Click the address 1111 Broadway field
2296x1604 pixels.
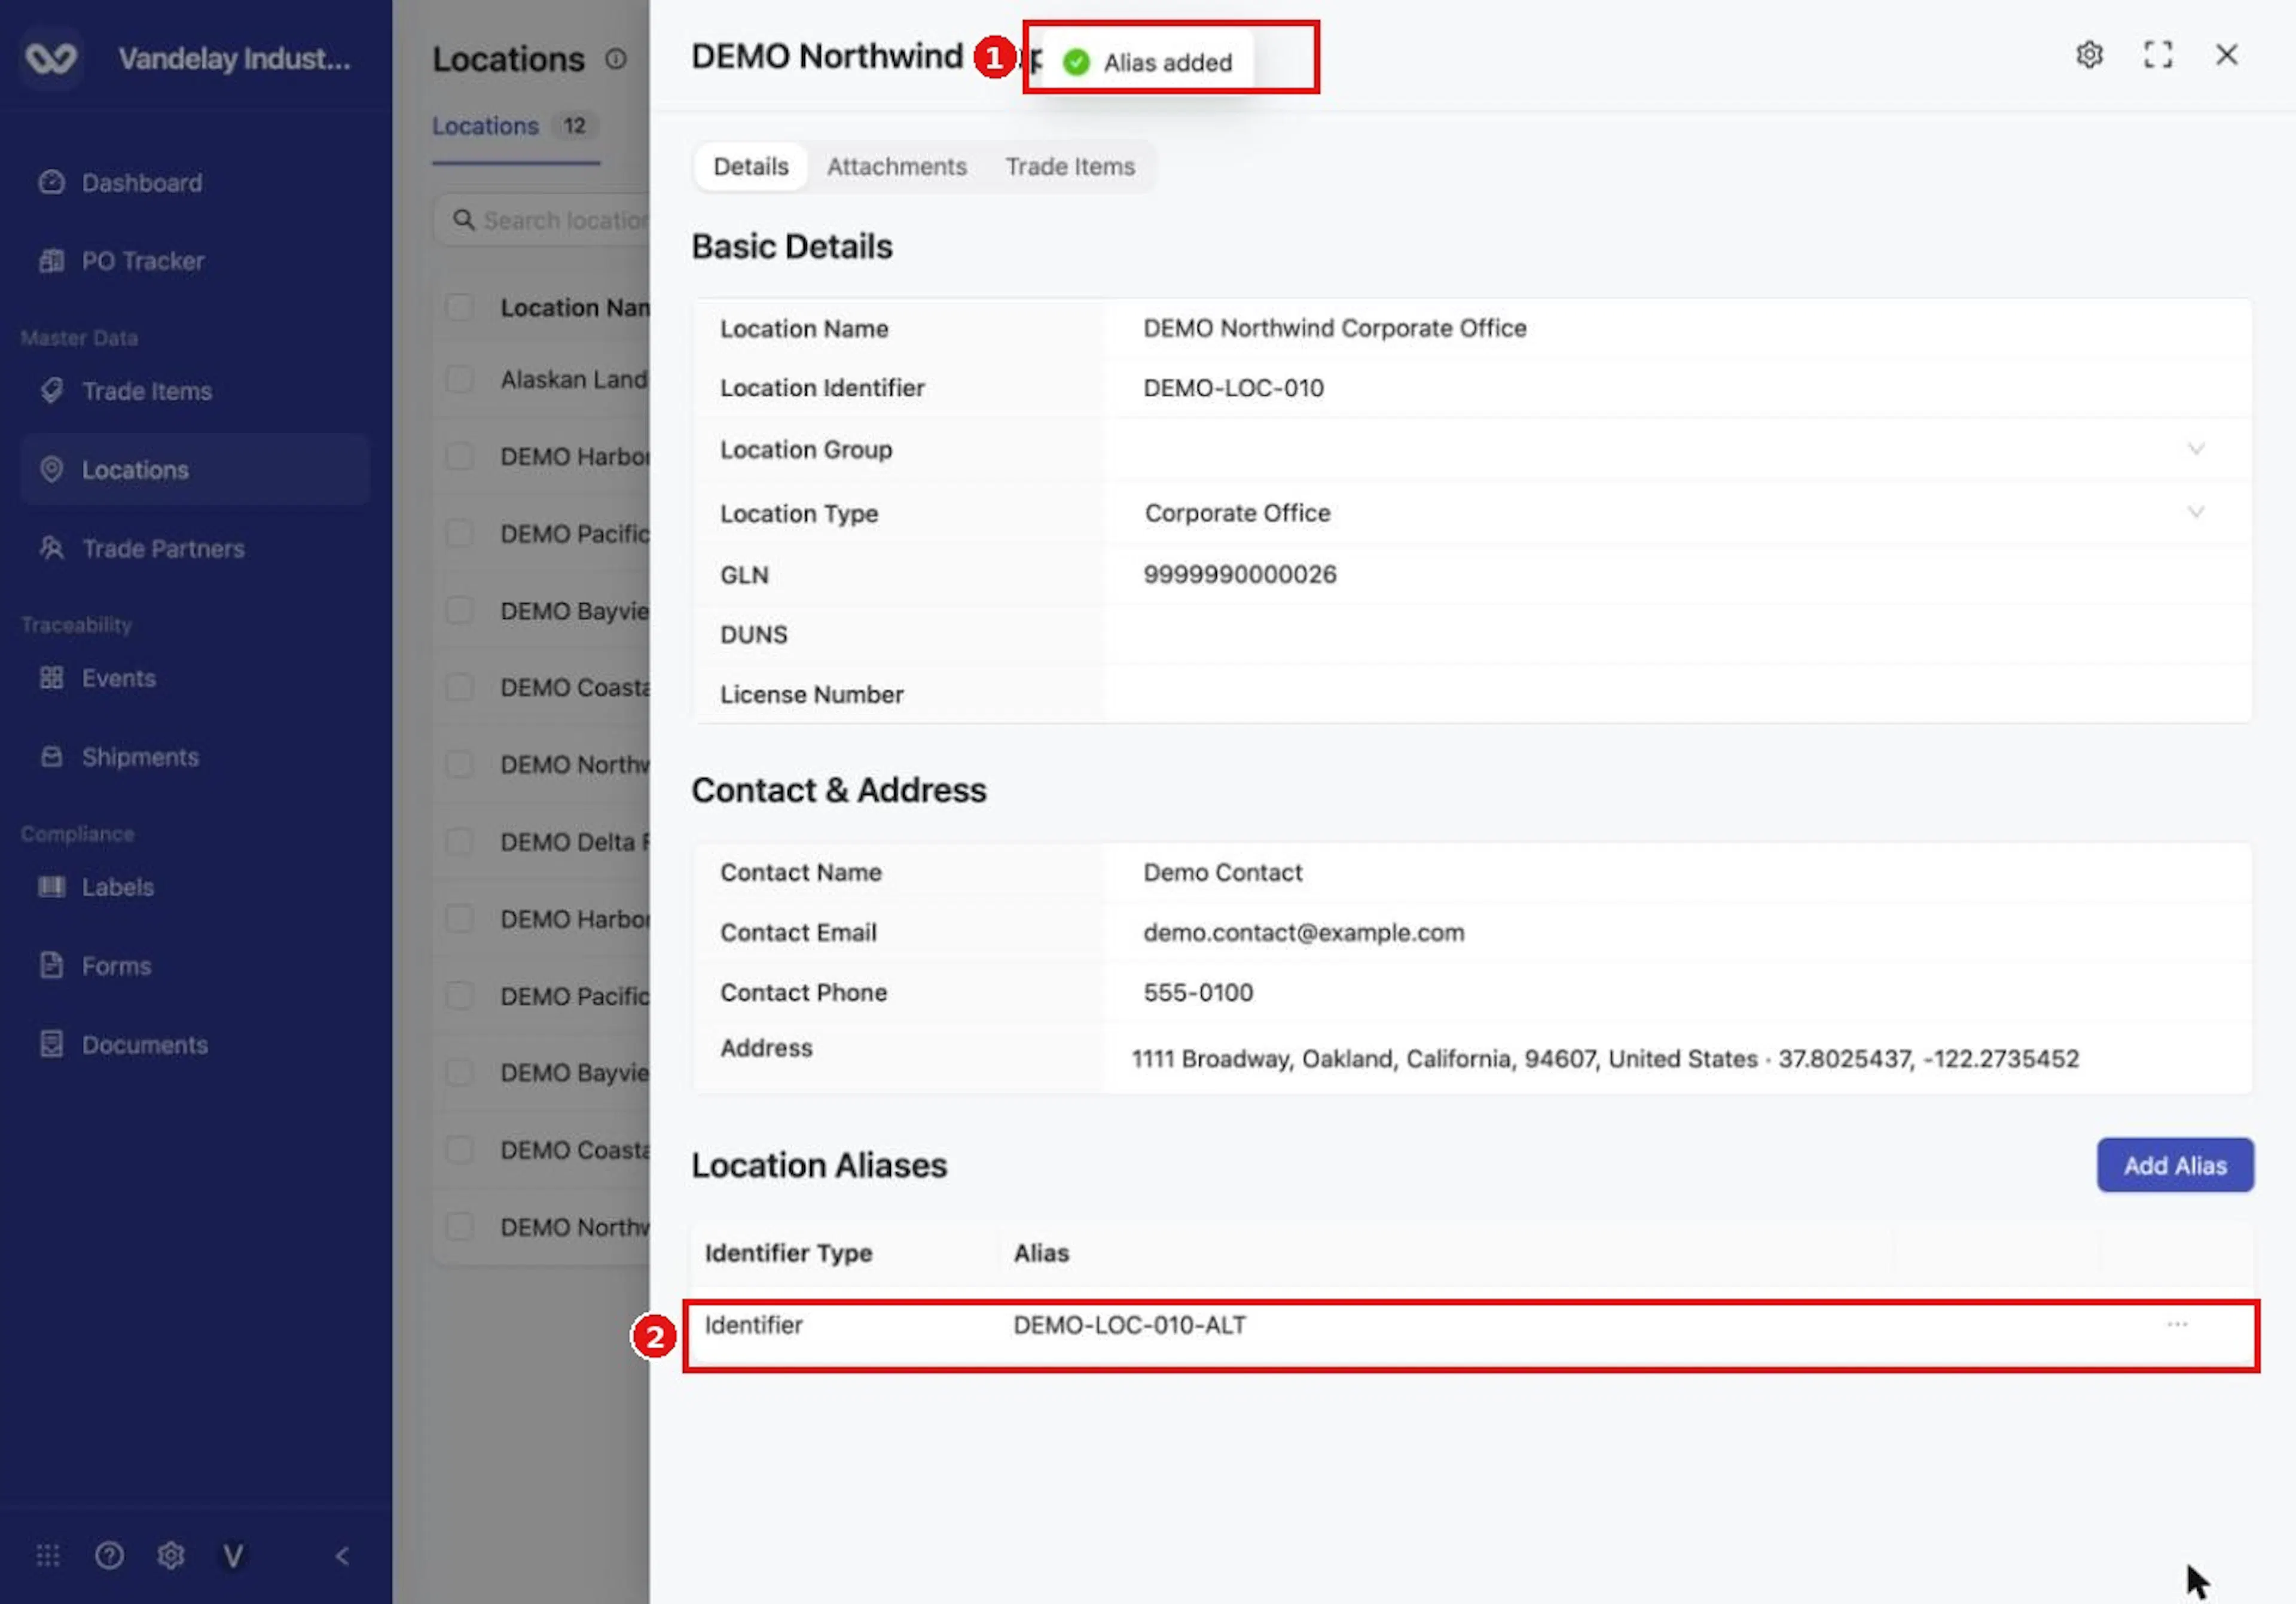pos(1605,1059)
